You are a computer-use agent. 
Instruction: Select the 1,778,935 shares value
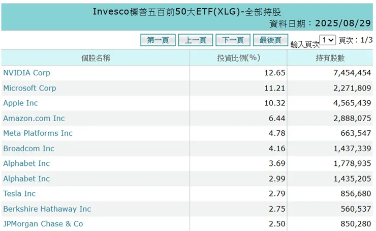[x=352, y=163]
